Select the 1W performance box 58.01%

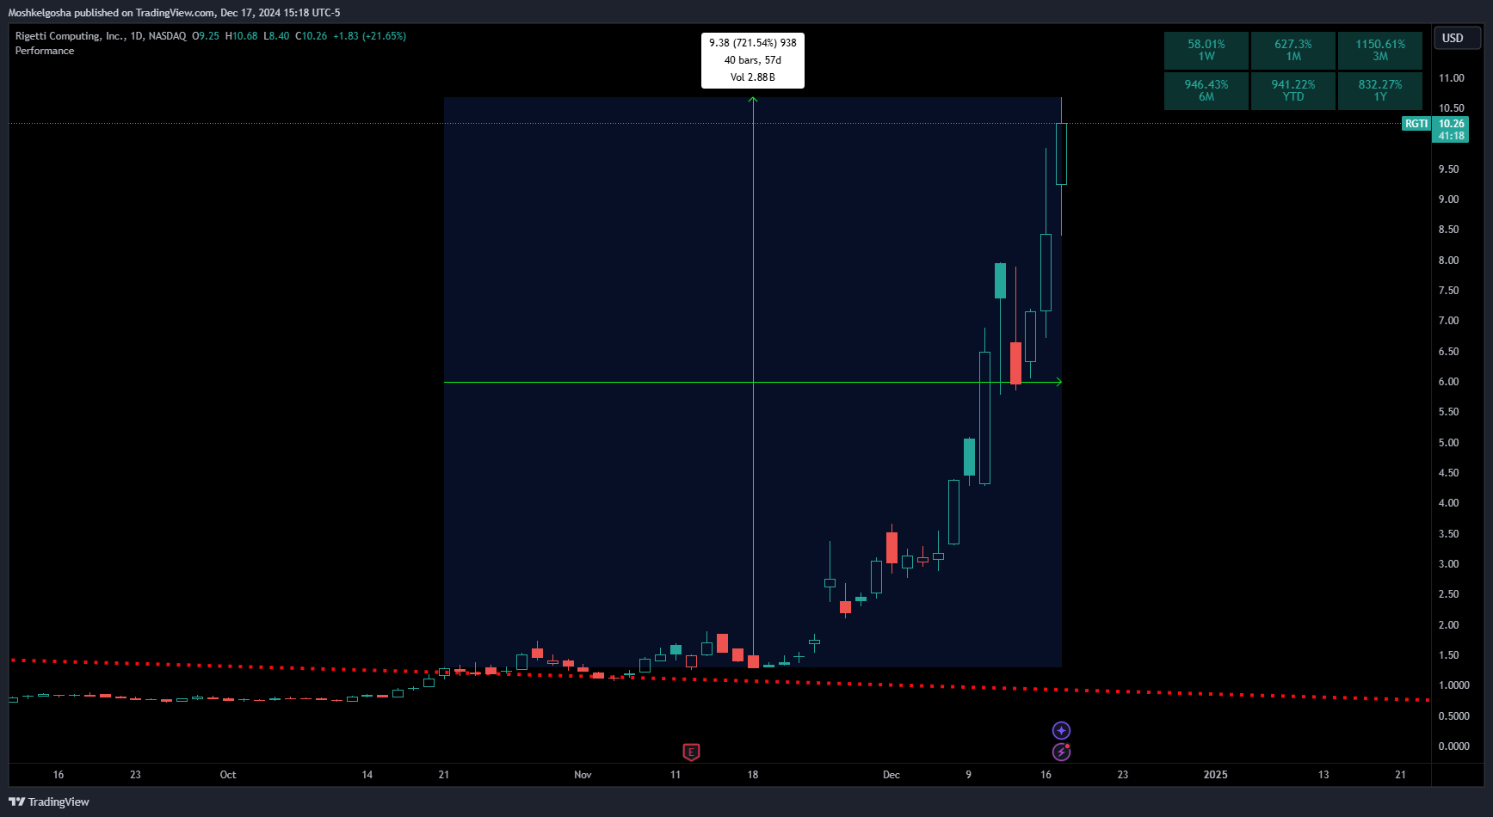click(1206, 50)
